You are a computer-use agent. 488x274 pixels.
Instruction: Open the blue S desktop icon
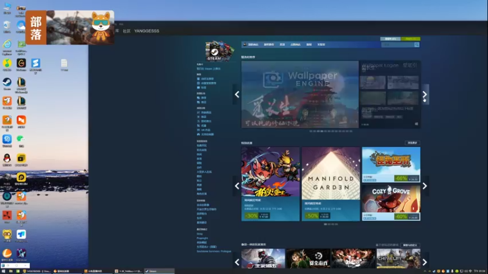tap(35, 65)
